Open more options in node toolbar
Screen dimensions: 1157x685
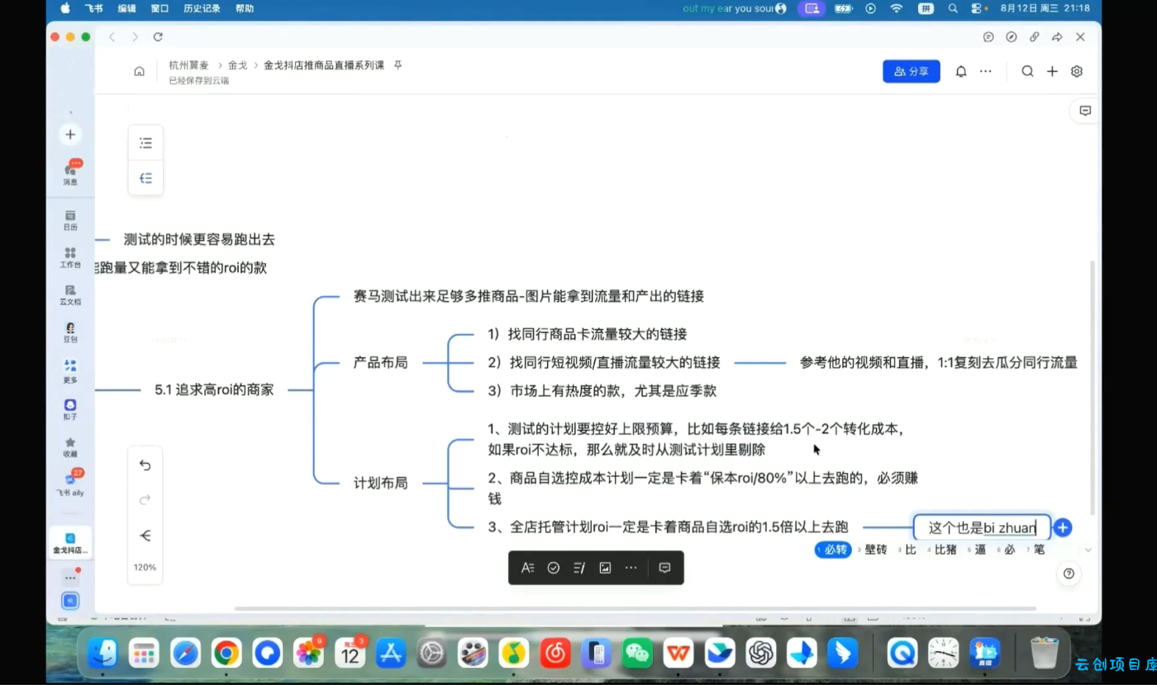click(631, 568)
